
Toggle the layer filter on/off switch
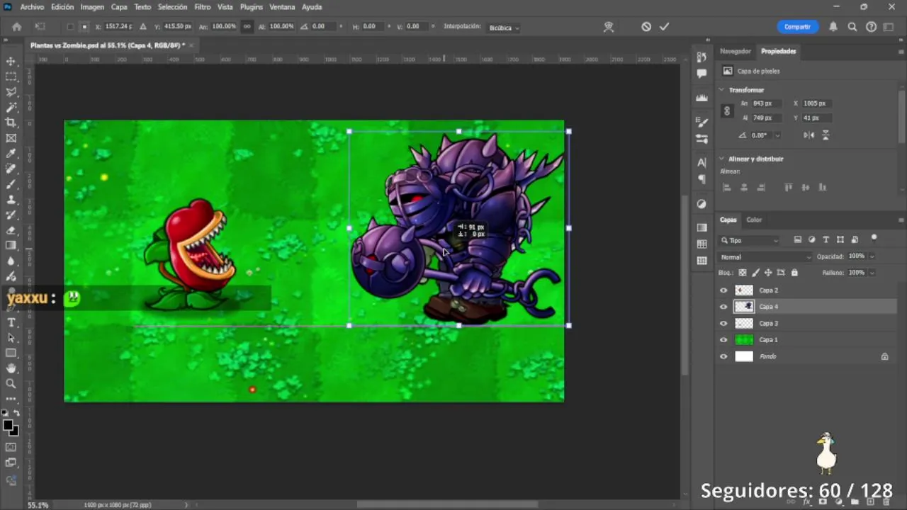click(874, 239)
